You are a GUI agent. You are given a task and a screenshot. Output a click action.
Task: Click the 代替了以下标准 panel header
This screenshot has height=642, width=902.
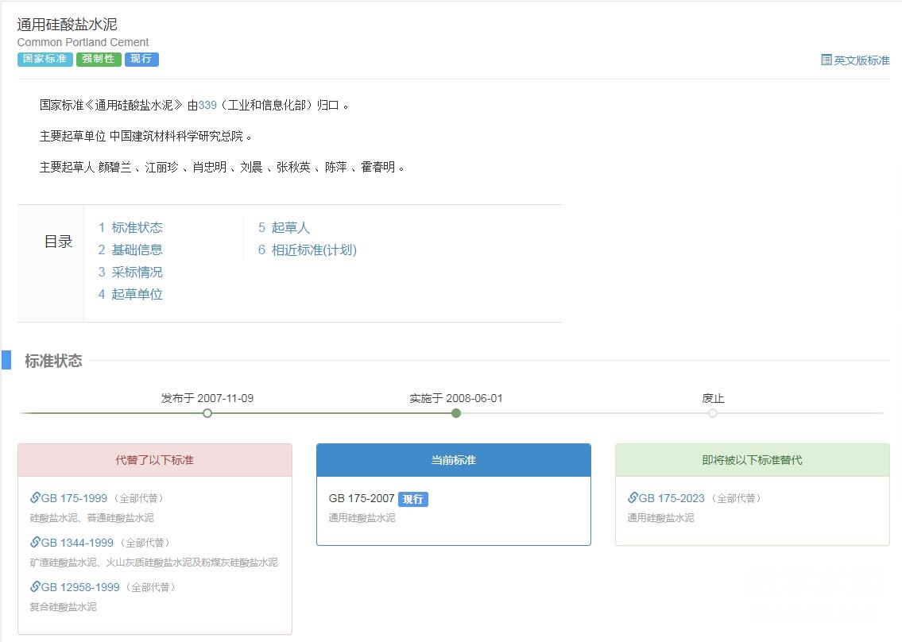(x=155, y=460)
